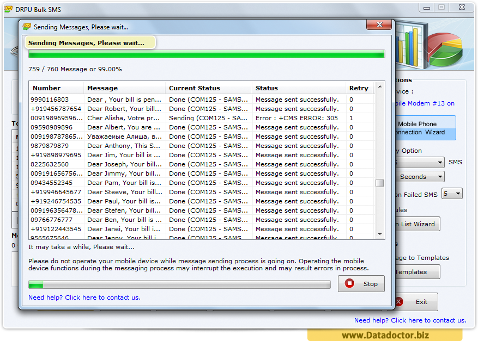Viewport: 478px width, 341px height.
Task: Click the Уважаемые Алиша message cell
Action: [x=124, y=137]
